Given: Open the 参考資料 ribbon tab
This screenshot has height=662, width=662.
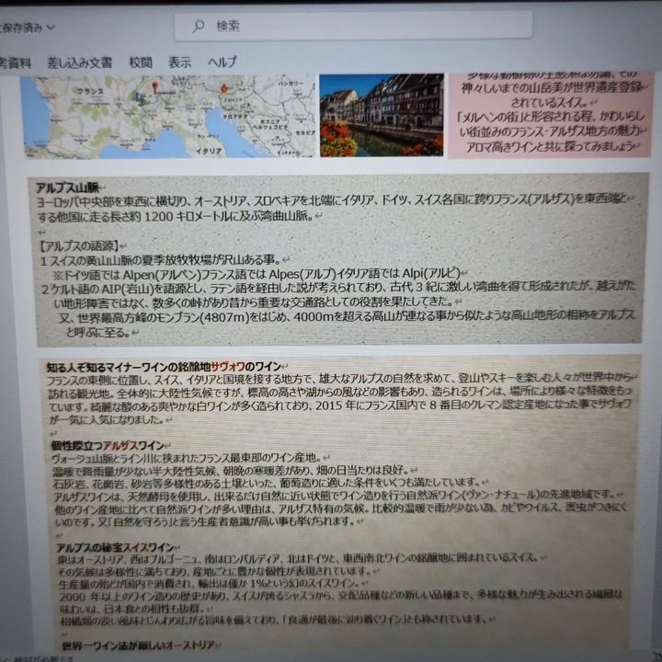Looking at the screenshot, I should point(15,63).
